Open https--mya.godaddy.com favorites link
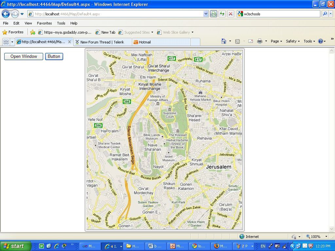This screenshot has width=335, height=251. [x=65, y=32]
